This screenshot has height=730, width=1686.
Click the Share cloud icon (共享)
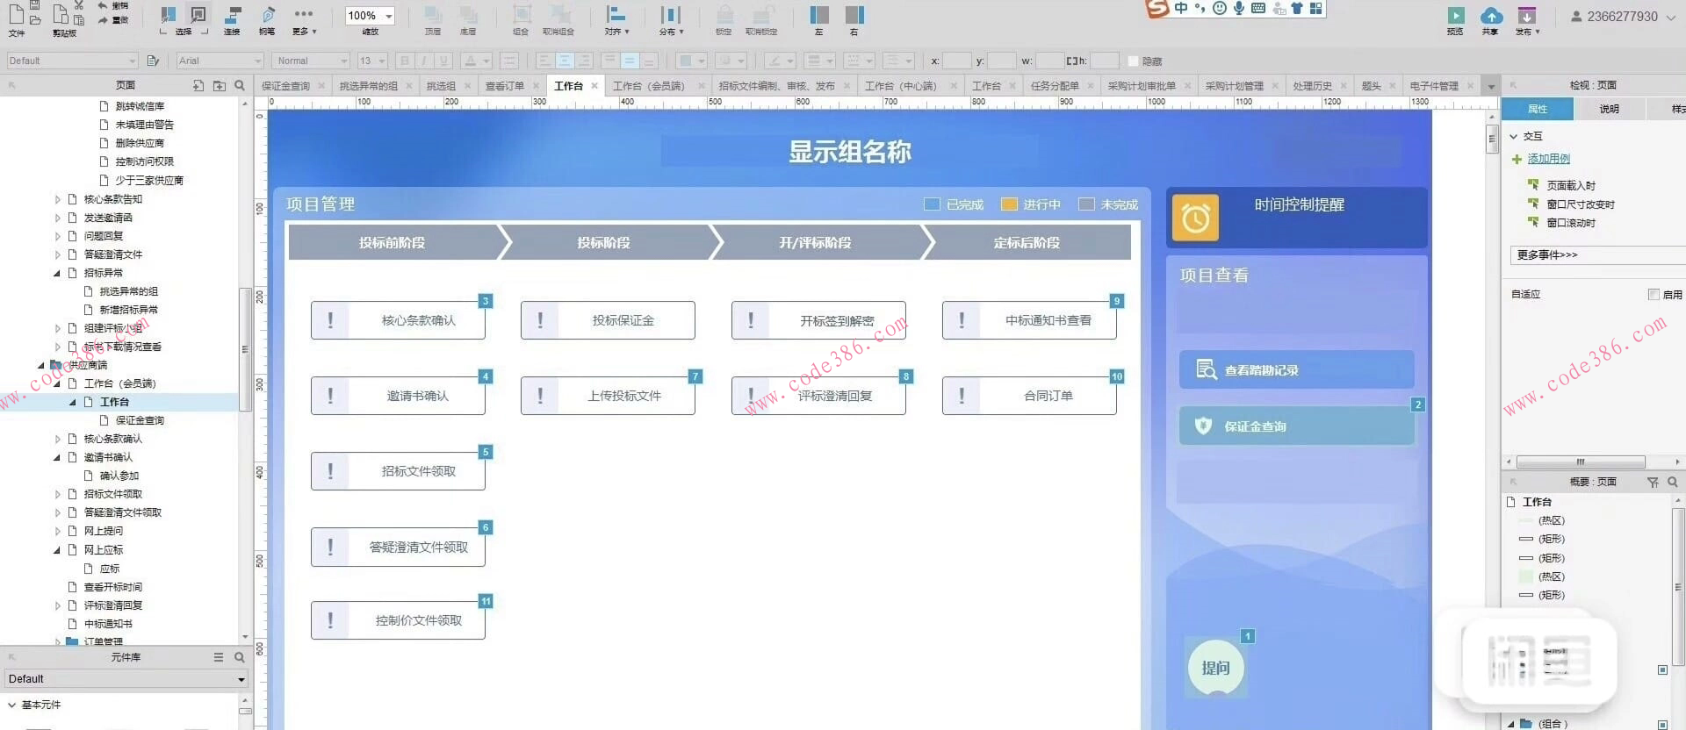(1491, 15)
